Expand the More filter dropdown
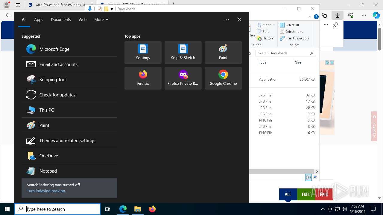Image resolution: width=383 pixels, height=215 pixels. coord(101,19)
